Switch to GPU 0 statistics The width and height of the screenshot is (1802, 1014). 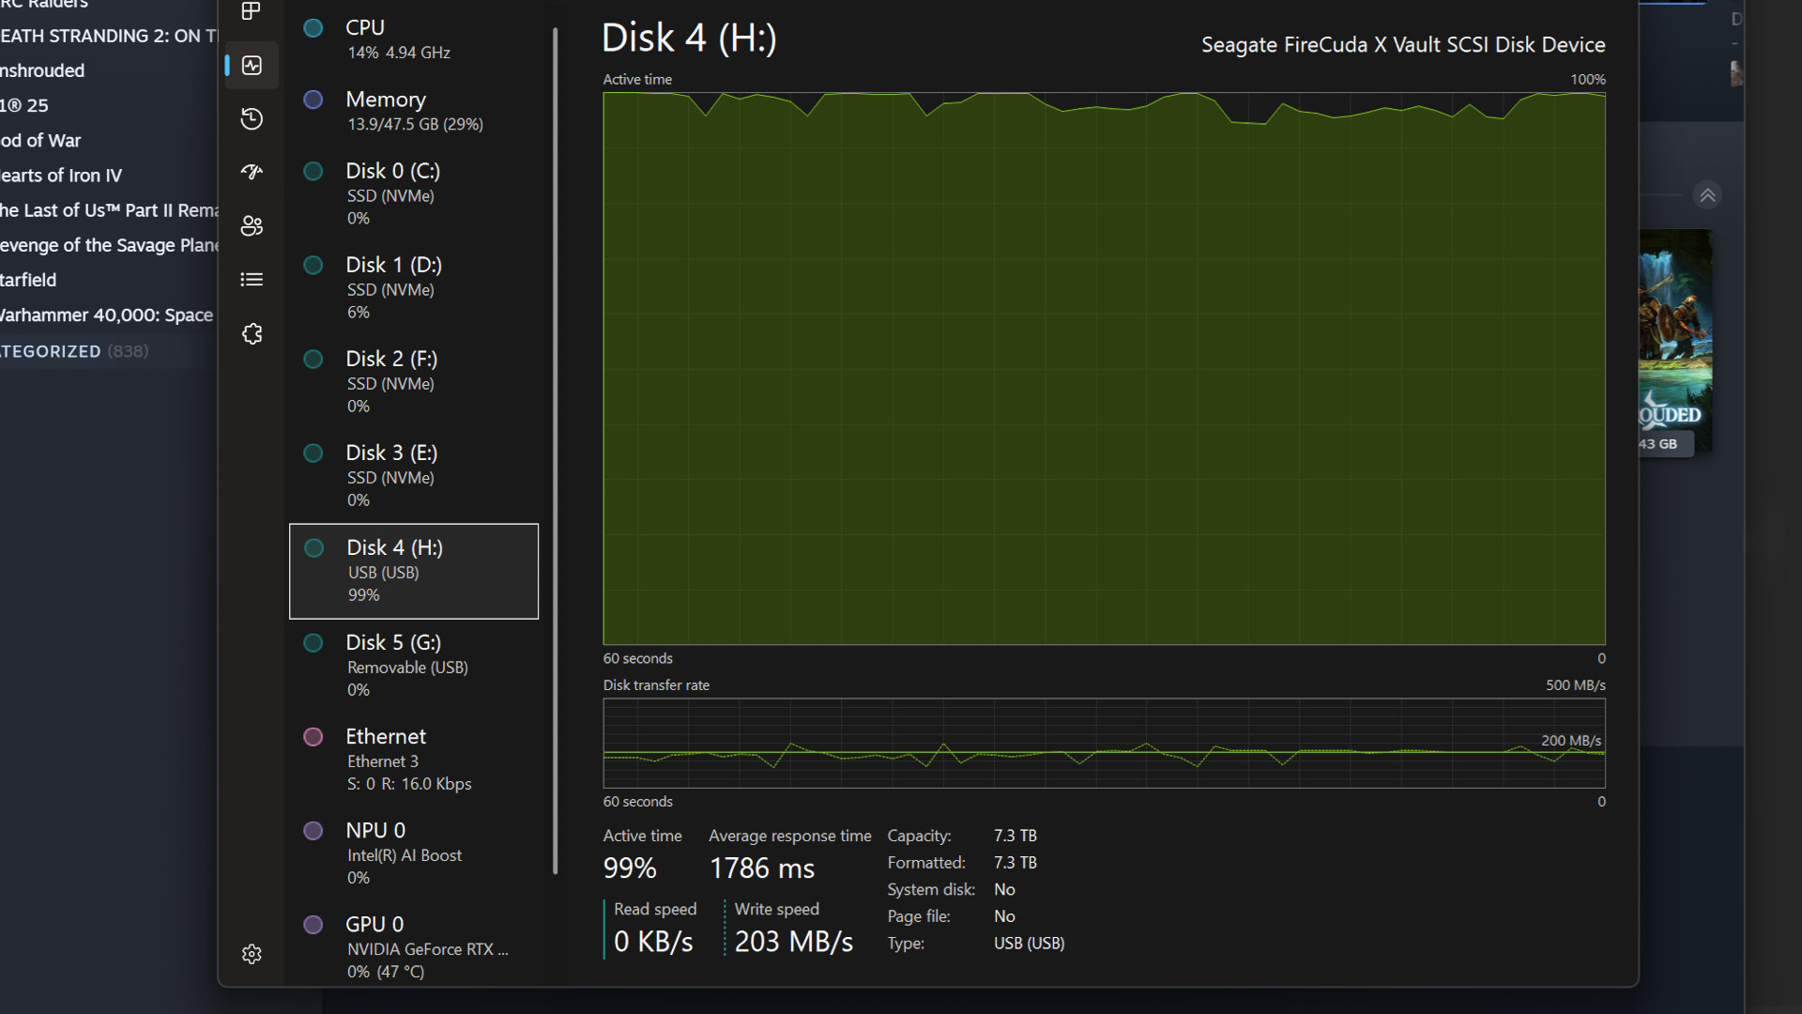pyautogui.click(x=413, y=945)
